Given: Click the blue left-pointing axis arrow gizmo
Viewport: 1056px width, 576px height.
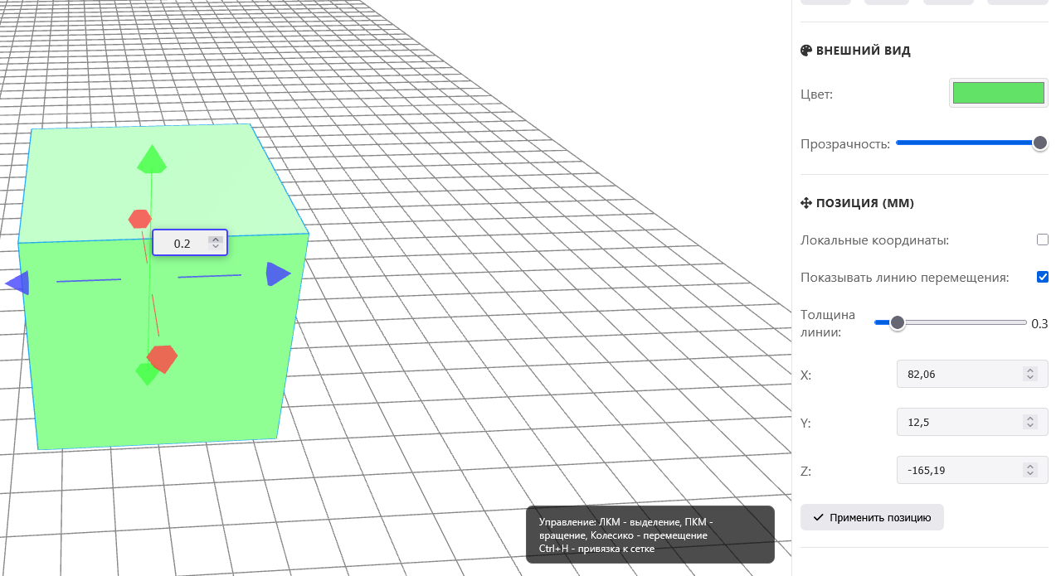Looking at the screenshot, I should pos(17,283).
